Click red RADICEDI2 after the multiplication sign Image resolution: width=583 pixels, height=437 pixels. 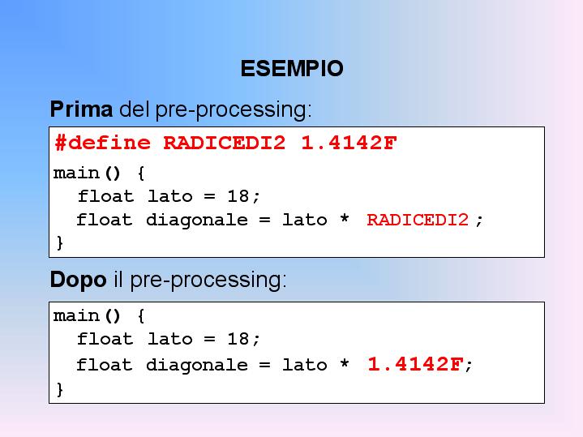418,220
